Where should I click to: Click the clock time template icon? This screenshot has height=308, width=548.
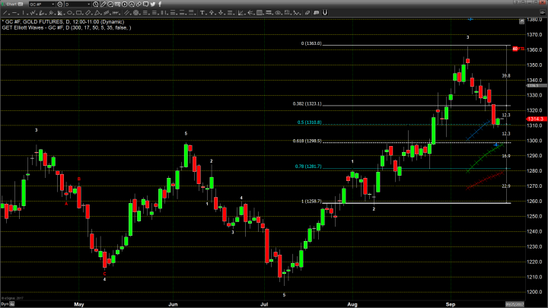96,5
